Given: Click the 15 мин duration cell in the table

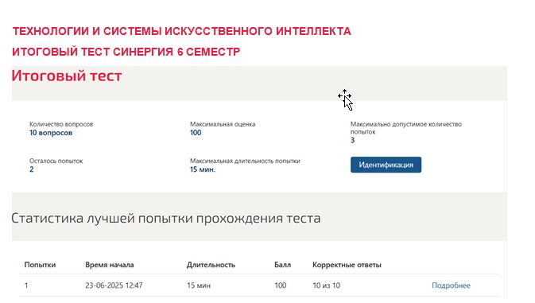Looking at the screenshot, I should pos(199,286).
